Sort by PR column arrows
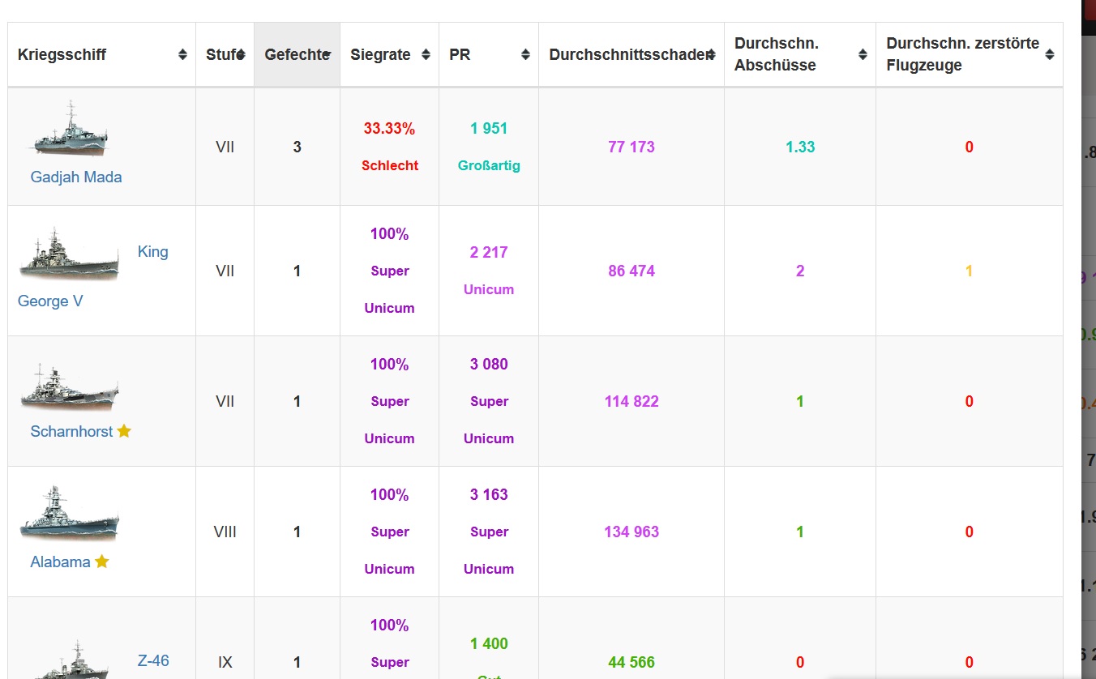 (x=525, y=54)
